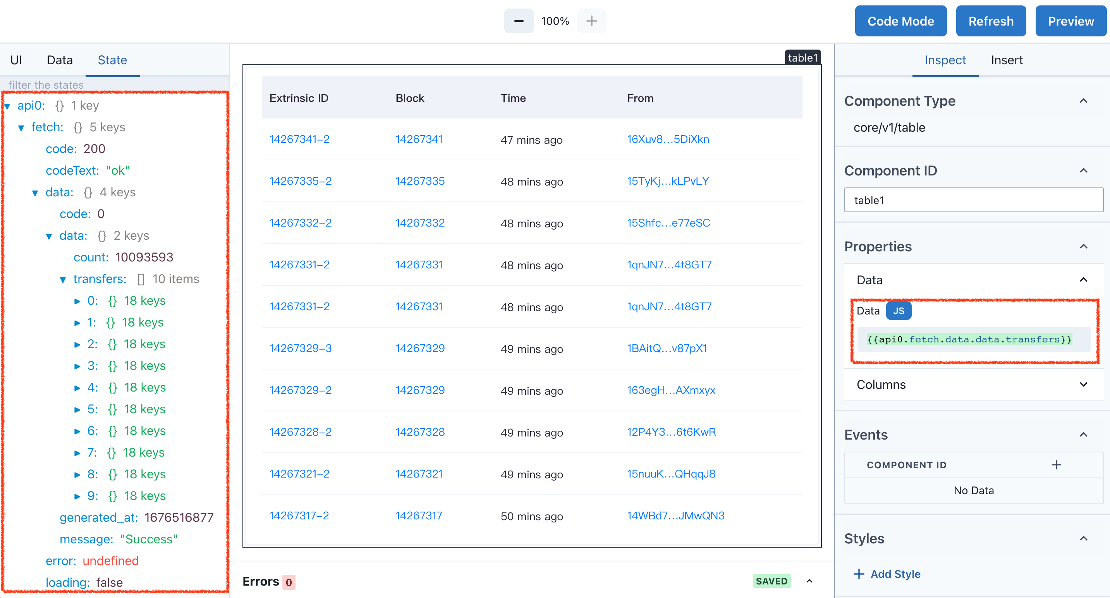Switch to Code Mode

(x=900, y=21)
